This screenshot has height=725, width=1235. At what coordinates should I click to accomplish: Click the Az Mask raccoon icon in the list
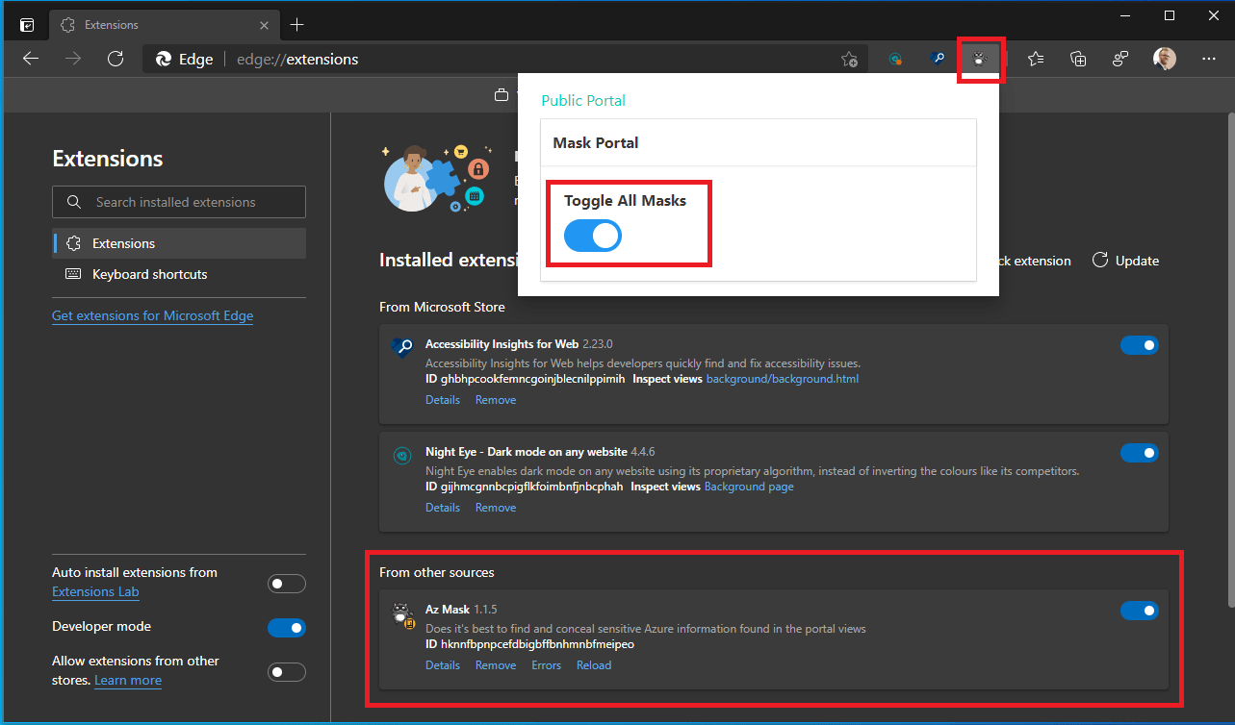point(401,612)
